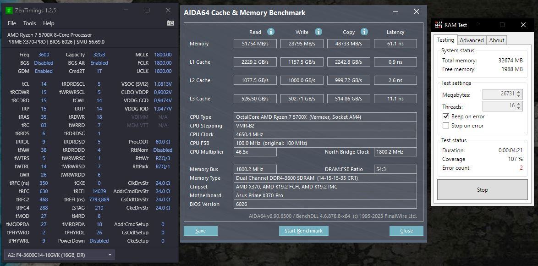Click the BIOS Version 6026 field
The image size is (538, 266).
point(325,204)
